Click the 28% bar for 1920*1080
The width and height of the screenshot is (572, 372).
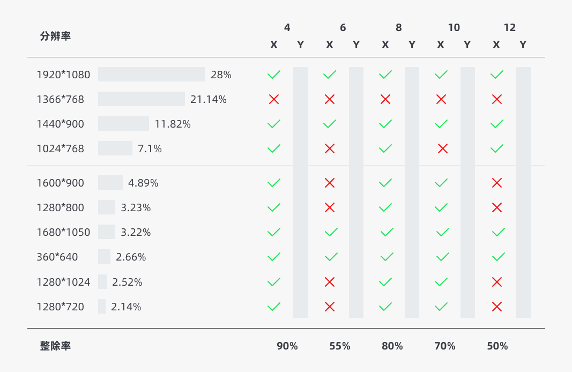(x=152, y=75)
